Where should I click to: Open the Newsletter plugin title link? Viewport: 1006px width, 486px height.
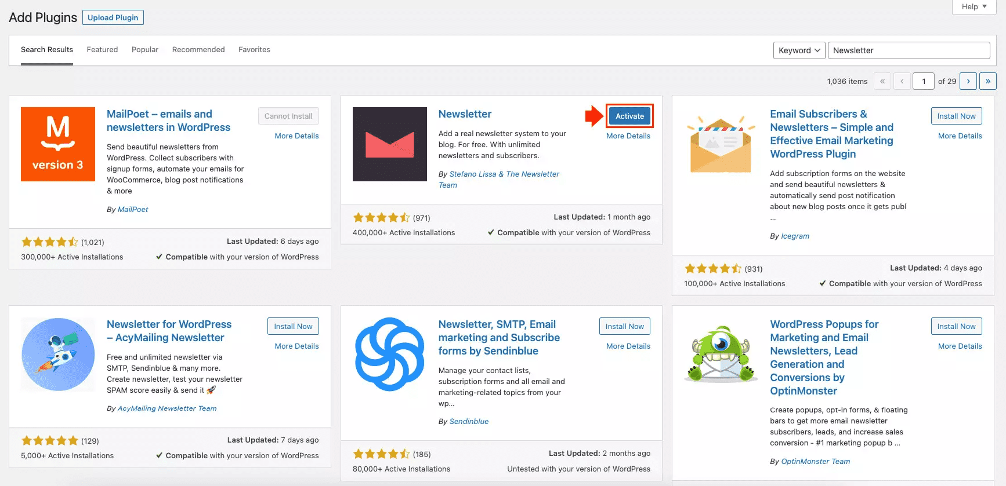coord(465,114)
